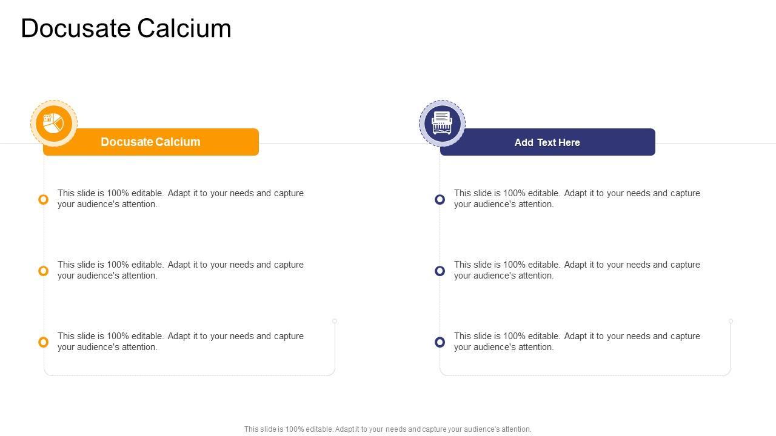Screen dimensions: 776x436
Task: Click small endpoint circle of right column bracket
Action: coord(731,321)
